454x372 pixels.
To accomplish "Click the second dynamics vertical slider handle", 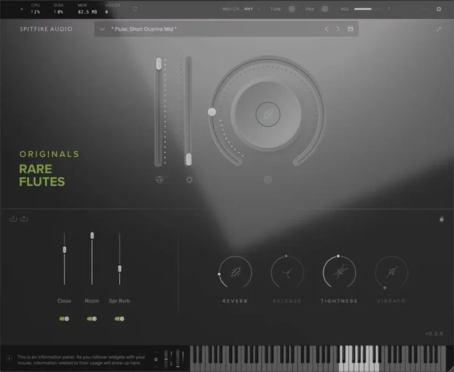I will (x=188, y=160).
